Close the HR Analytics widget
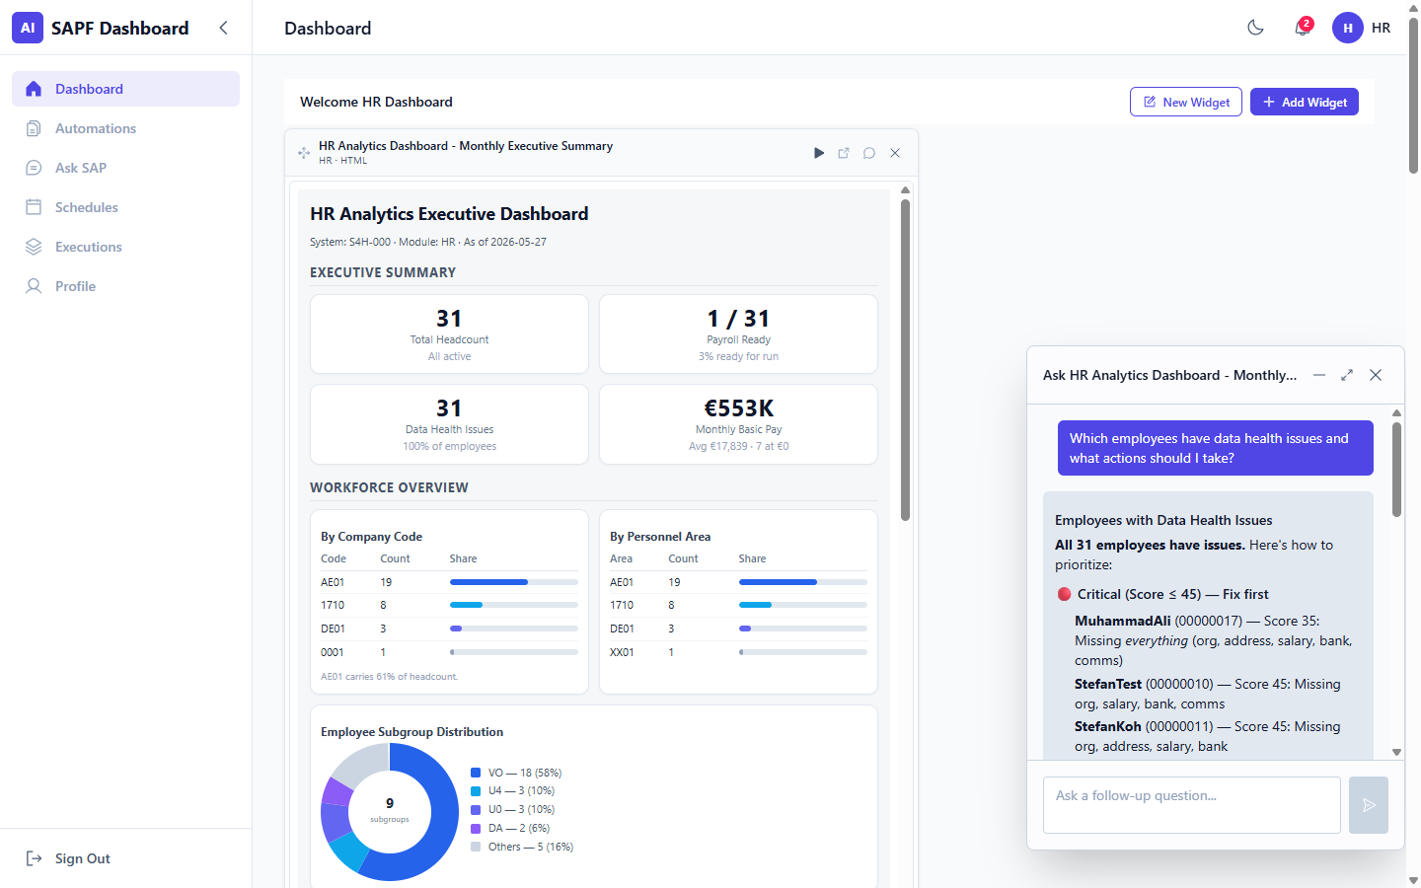Viewport: 1421px width, 888px height. [x=895, y=153]
